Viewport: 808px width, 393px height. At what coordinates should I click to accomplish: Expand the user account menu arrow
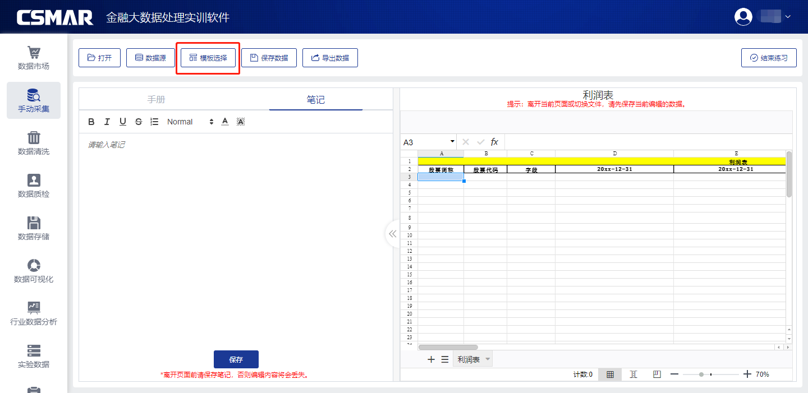click(788, 16)
